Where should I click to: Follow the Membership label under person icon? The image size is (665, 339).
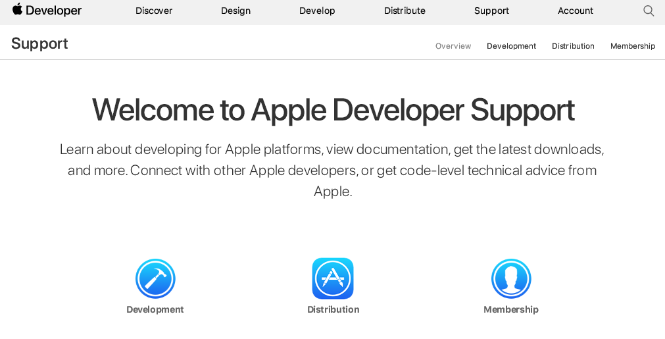(x=511, y=309)
